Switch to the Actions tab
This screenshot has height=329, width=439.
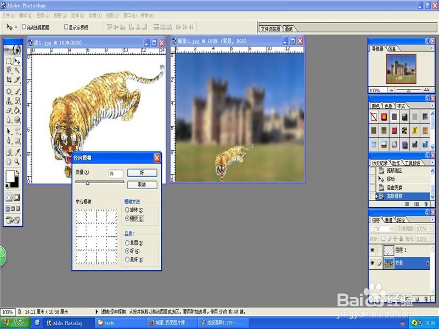(x=396, y=163)
